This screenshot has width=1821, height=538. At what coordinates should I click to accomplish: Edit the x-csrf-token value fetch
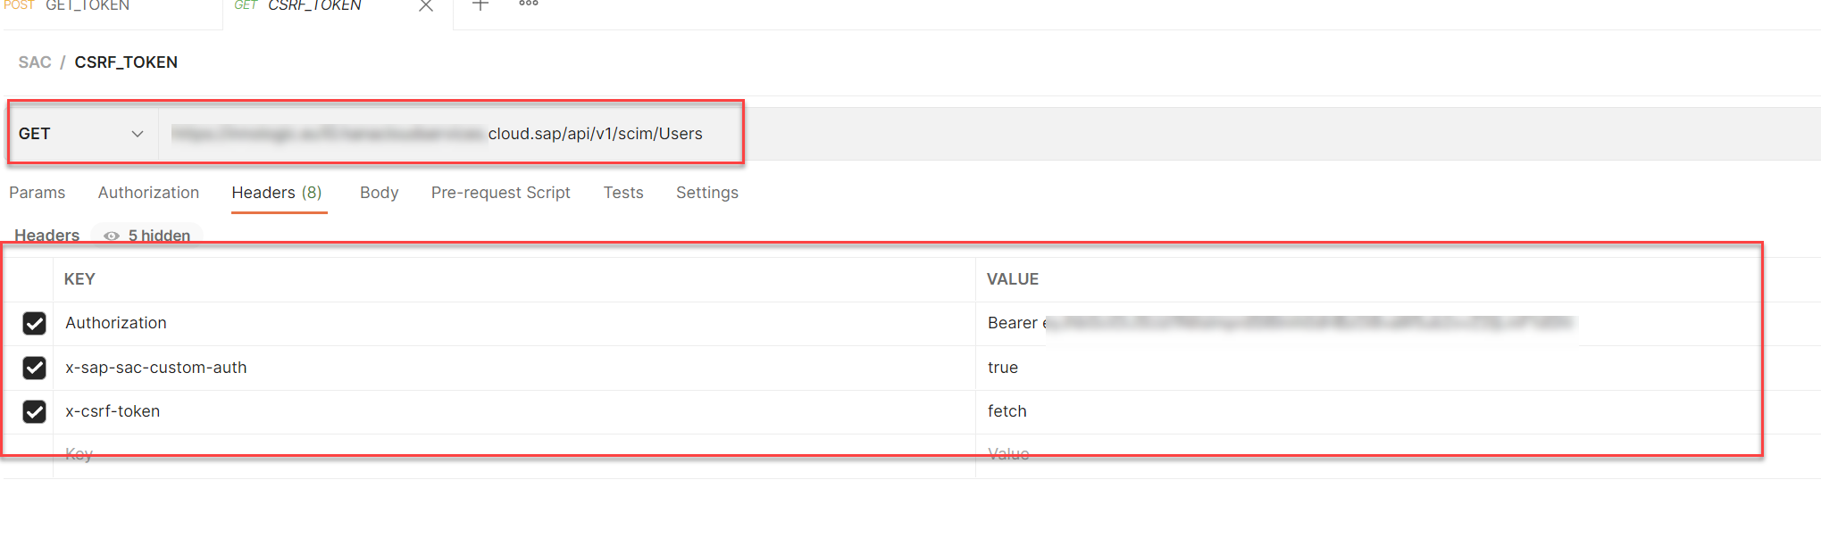[x=1007, y=411]
